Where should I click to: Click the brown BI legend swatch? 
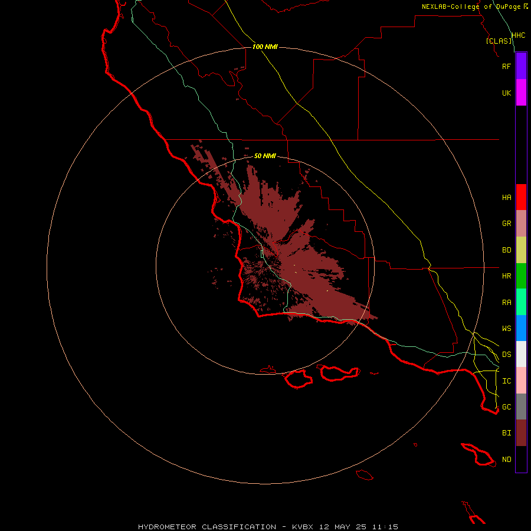coord(521,433)
